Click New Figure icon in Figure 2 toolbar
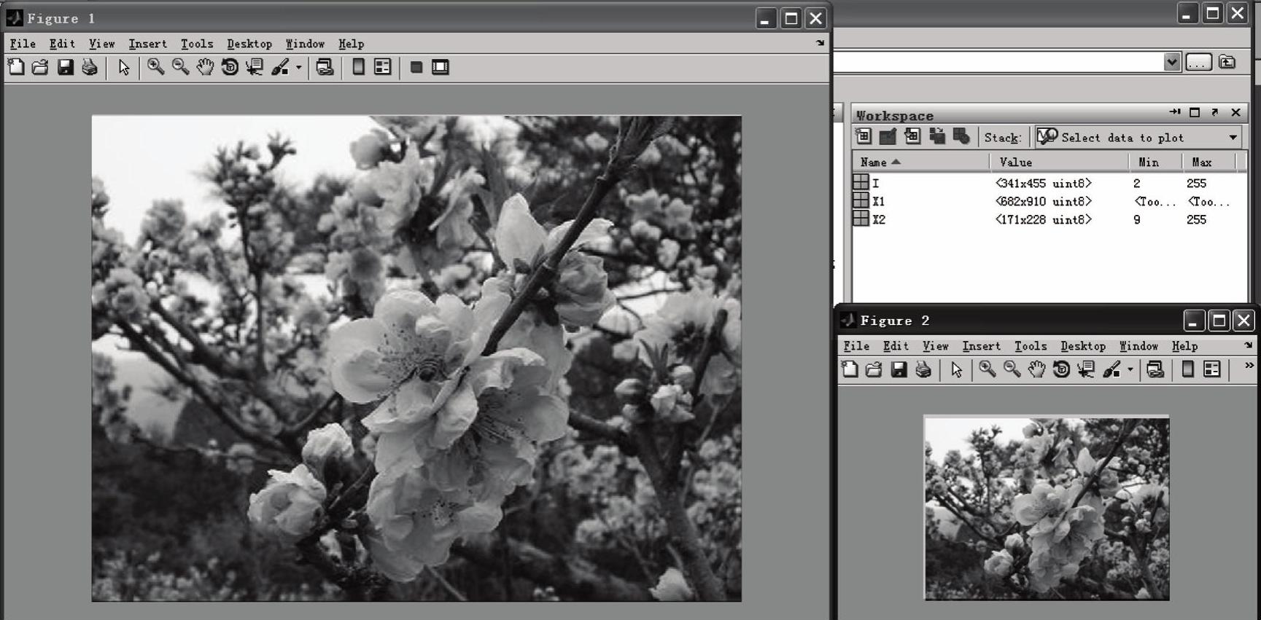 [849, 370]
